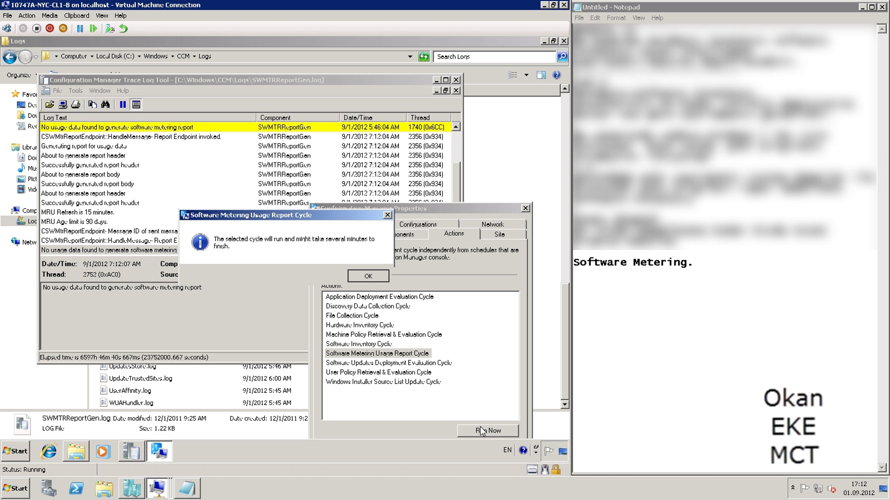Viewport: 890px width, 500px height.
Task: Click the Explorer file list scroll-down arrow
Action: click(564, 404)
